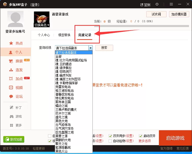Select 魂·诺伊佩拉 option
Screen dimensions: 192x154
pyautogui.click(x=74, y=68)
